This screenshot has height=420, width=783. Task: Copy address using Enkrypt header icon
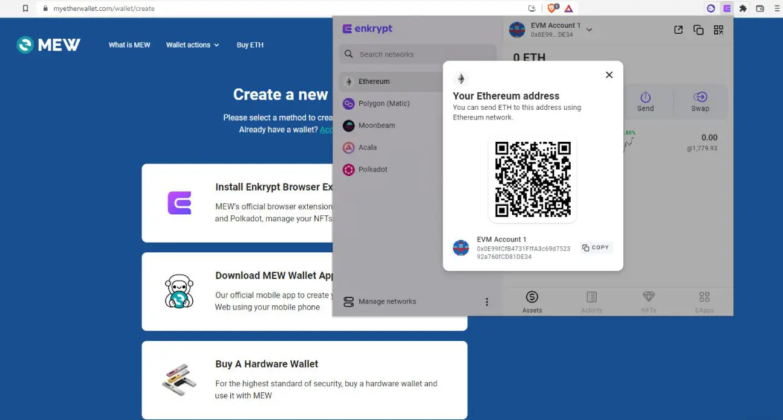click(698, 30)
